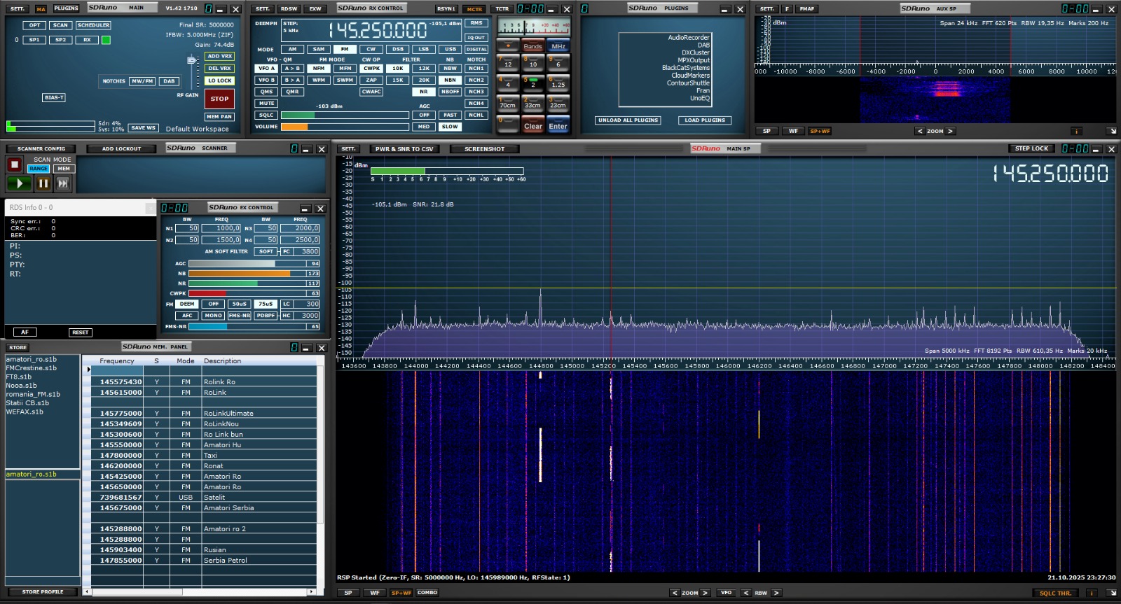Toggle LO LOCK in the Main panel
The image size is (1121, 604).
coord(219,80)
